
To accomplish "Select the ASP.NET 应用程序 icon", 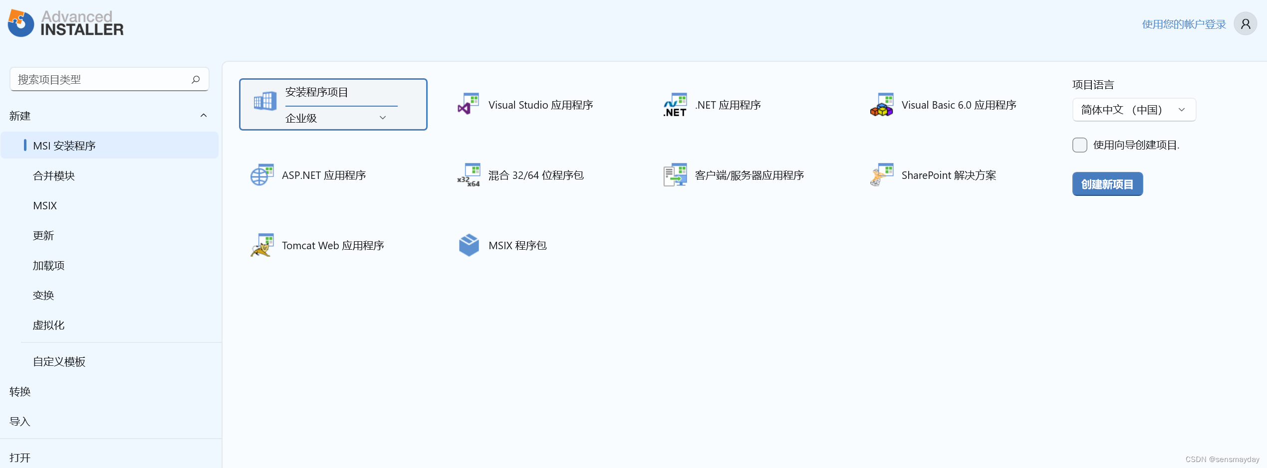I will [x=262, y=175].
